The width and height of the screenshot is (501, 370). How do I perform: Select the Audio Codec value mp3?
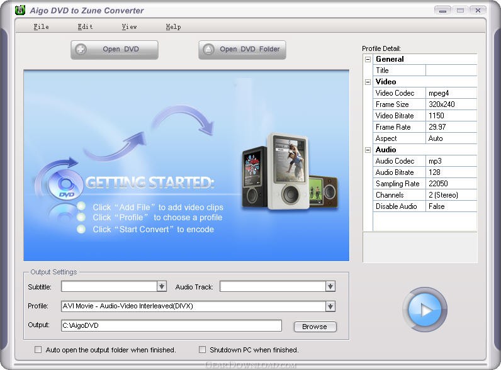point(451,161)
